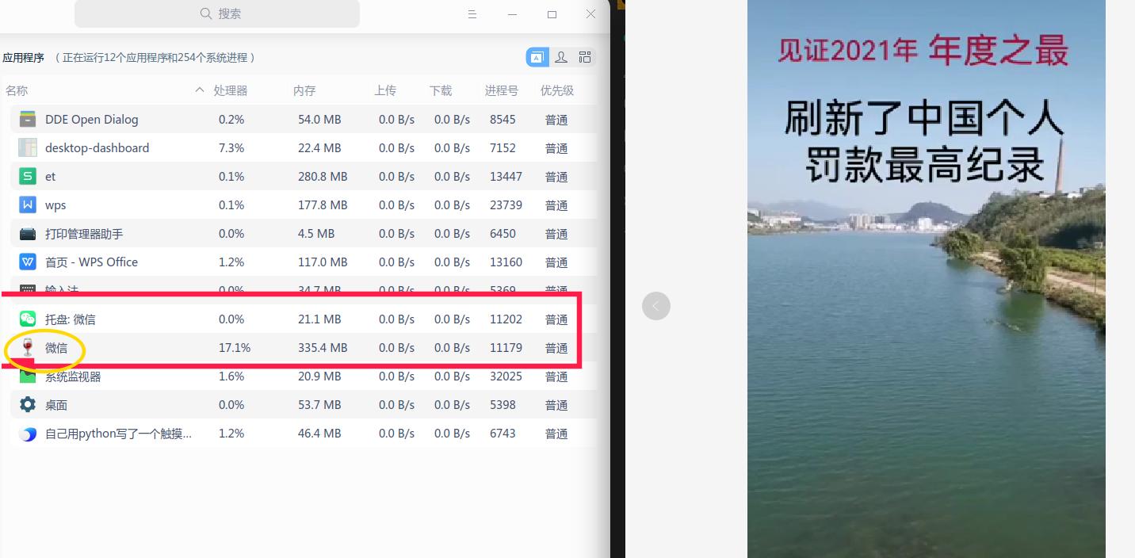Toggle the sort arrow on the 名称 column
Image resolution: width=1135 pixels, height=558 pixels.
pos(200,90)
